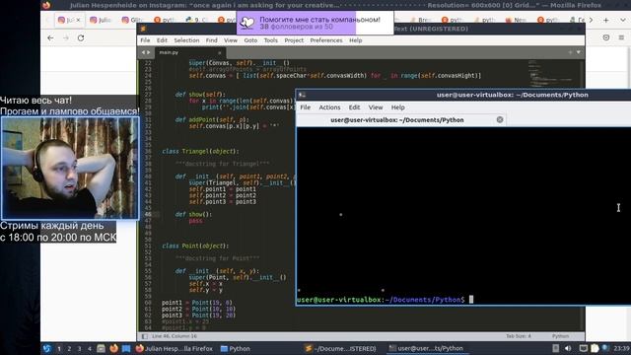Viewport: 631px width, 355px height.
Task: Open the terminal View menu
Action: 376,107
